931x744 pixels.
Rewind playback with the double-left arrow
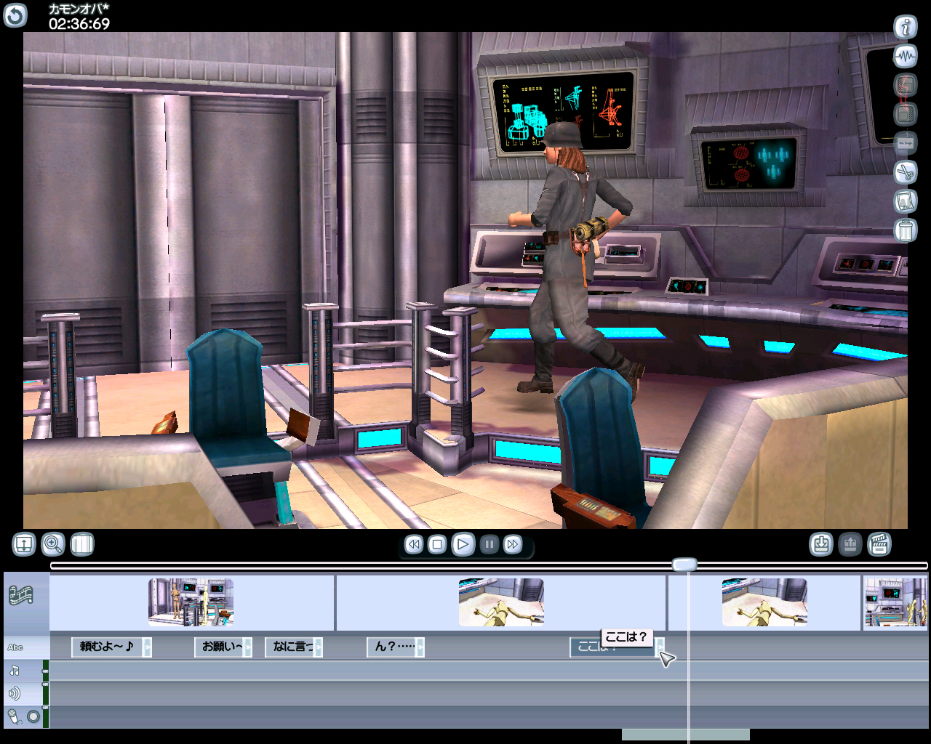click(x=414, y=544)
